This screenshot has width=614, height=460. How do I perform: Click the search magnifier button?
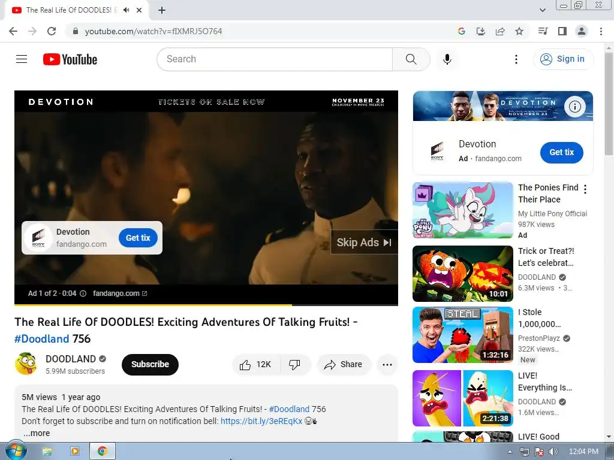click(x=411, y=59)
